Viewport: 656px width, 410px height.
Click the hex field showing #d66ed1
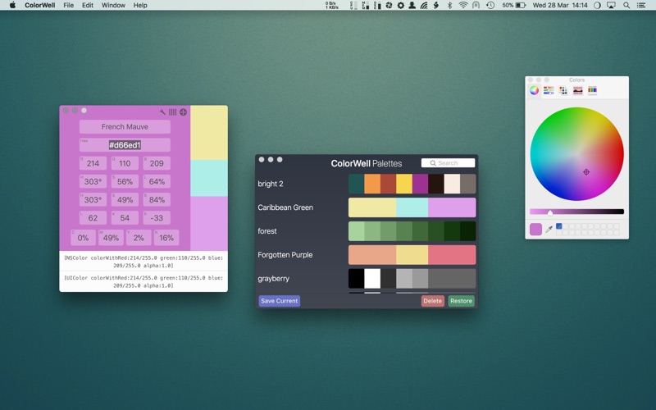(125, 145)
